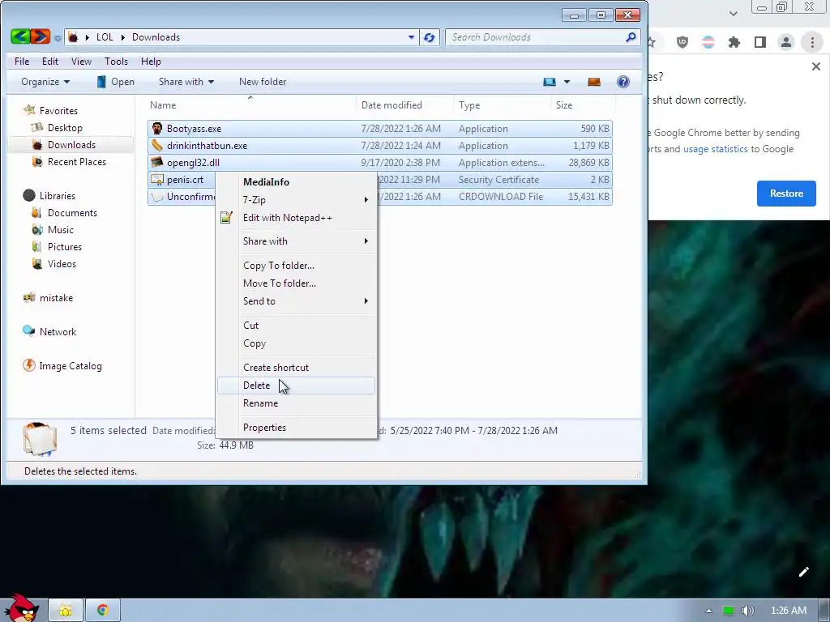Click the blue Restore button in Chrome
The image size is (830, 622).
pyautogui.click(x=786, y=194)
